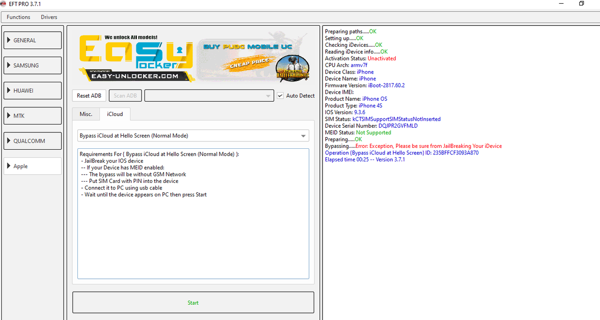Click the CPU Arch: armv7f line
The height and width of the screenshot is (320, 600).
point(346,65)
